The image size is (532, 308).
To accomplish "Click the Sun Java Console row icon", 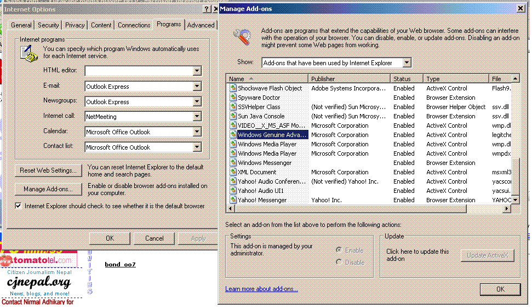I will coord(233,116).
